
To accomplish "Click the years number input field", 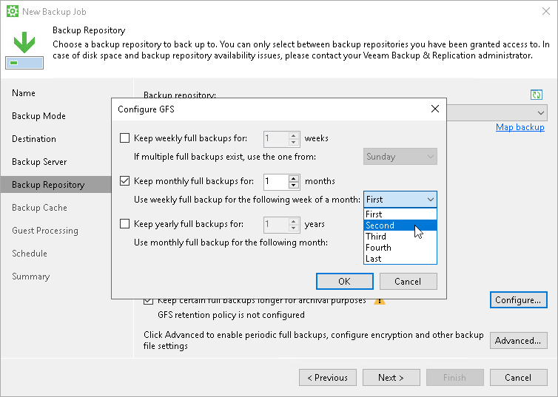I will click(276, 224).
